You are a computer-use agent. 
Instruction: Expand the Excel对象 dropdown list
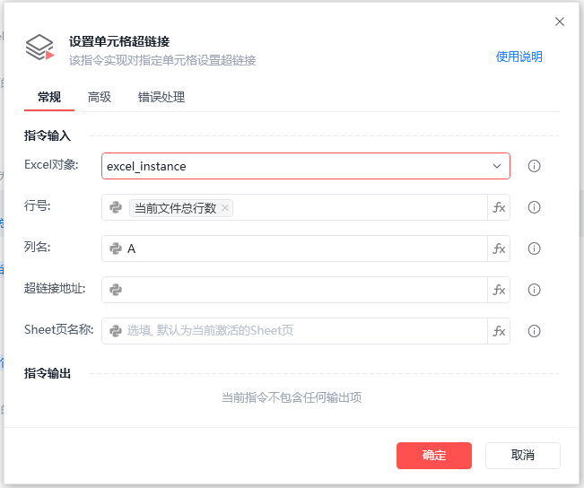pos(497,166)
